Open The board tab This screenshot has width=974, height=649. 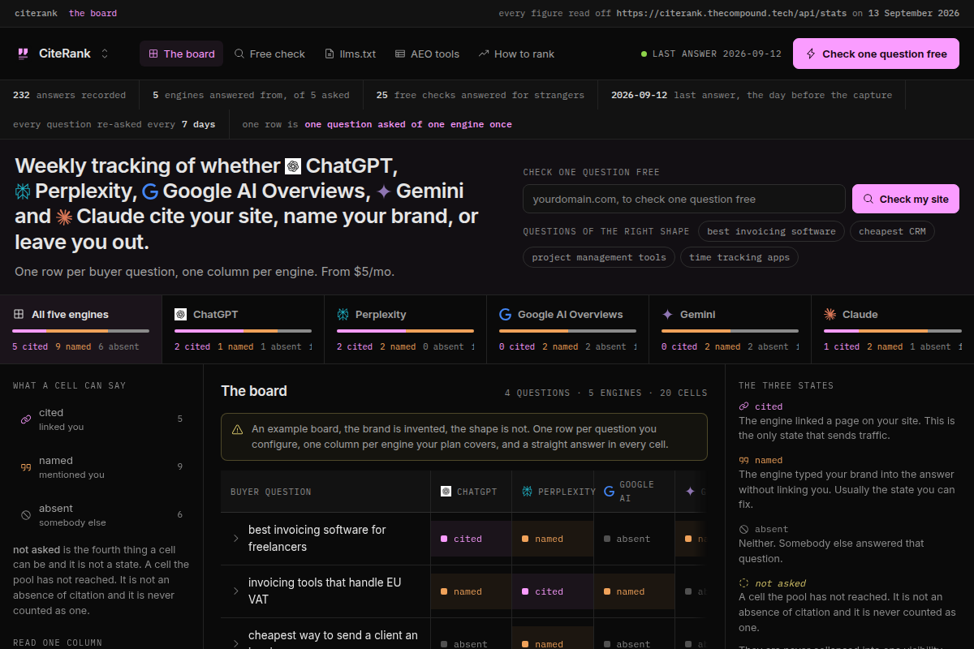pyautogui.click(x=181, y=54)
